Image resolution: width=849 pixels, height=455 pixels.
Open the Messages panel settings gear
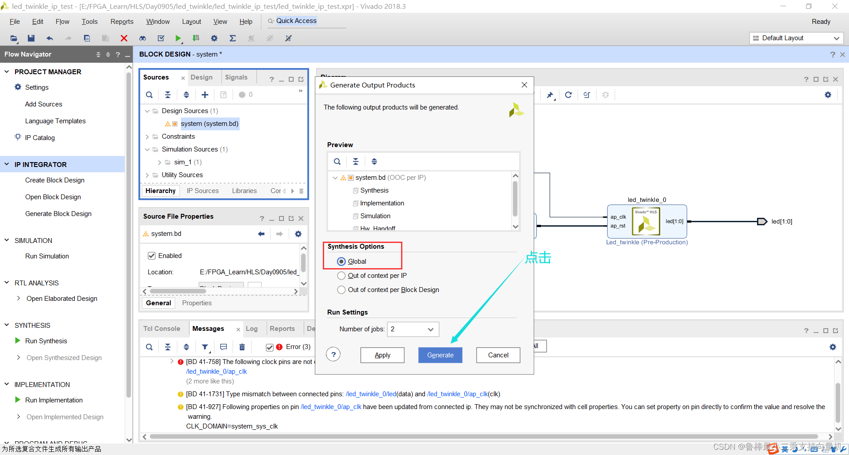833,347
